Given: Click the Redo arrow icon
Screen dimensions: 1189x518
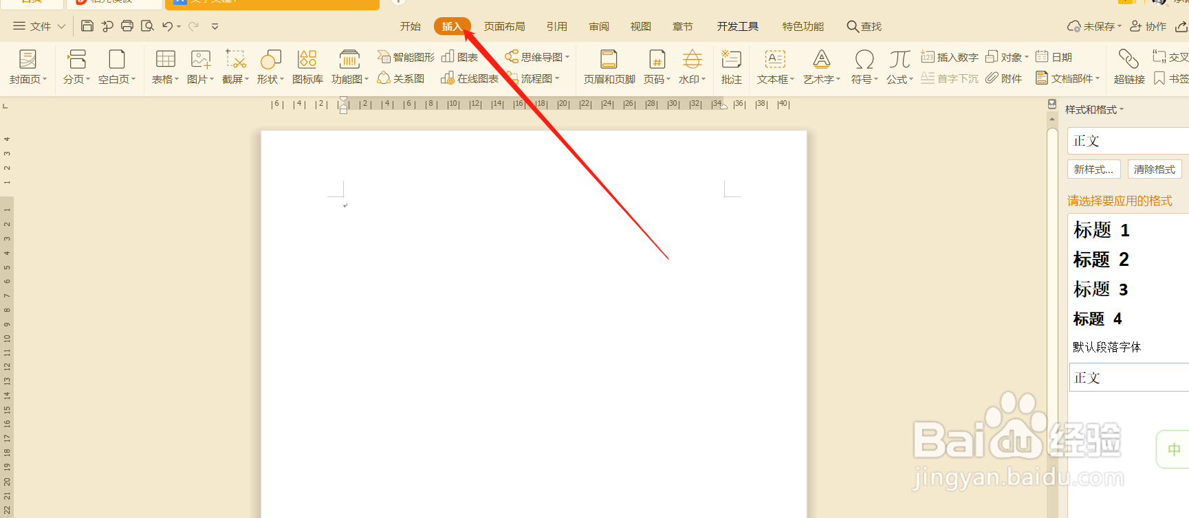Looking at the screenshot, I should [193, 26].
